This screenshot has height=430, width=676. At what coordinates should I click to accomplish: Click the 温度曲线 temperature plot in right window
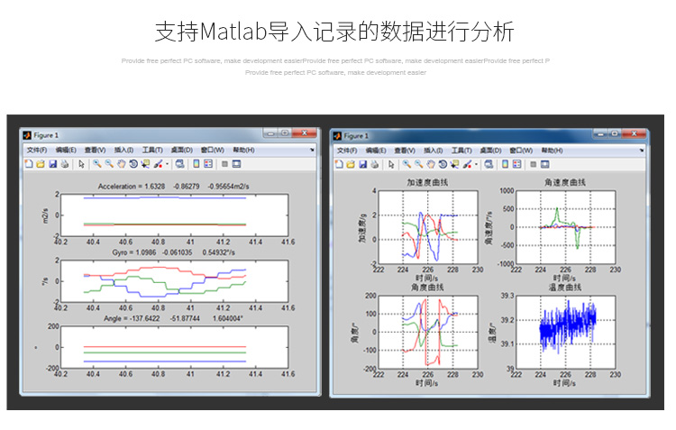point(568,331)
